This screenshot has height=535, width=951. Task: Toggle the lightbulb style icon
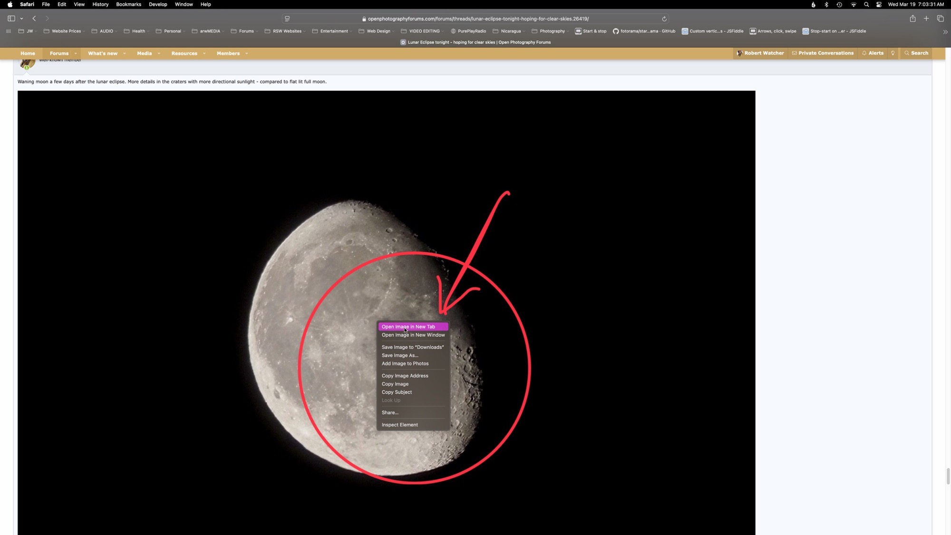[x=893, y=53]
